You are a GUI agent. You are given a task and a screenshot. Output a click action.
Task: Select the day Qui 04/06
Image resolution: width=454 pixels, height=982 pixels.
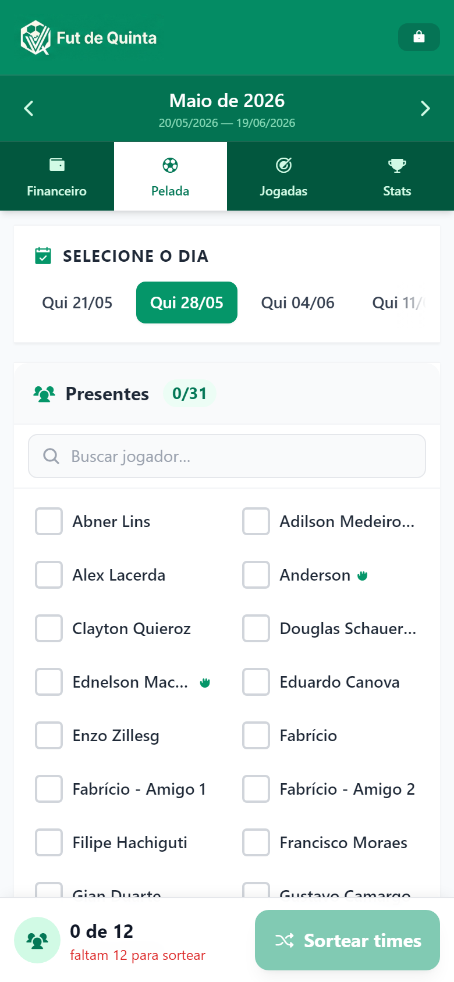pyautogui.click(x=298, y=303)
